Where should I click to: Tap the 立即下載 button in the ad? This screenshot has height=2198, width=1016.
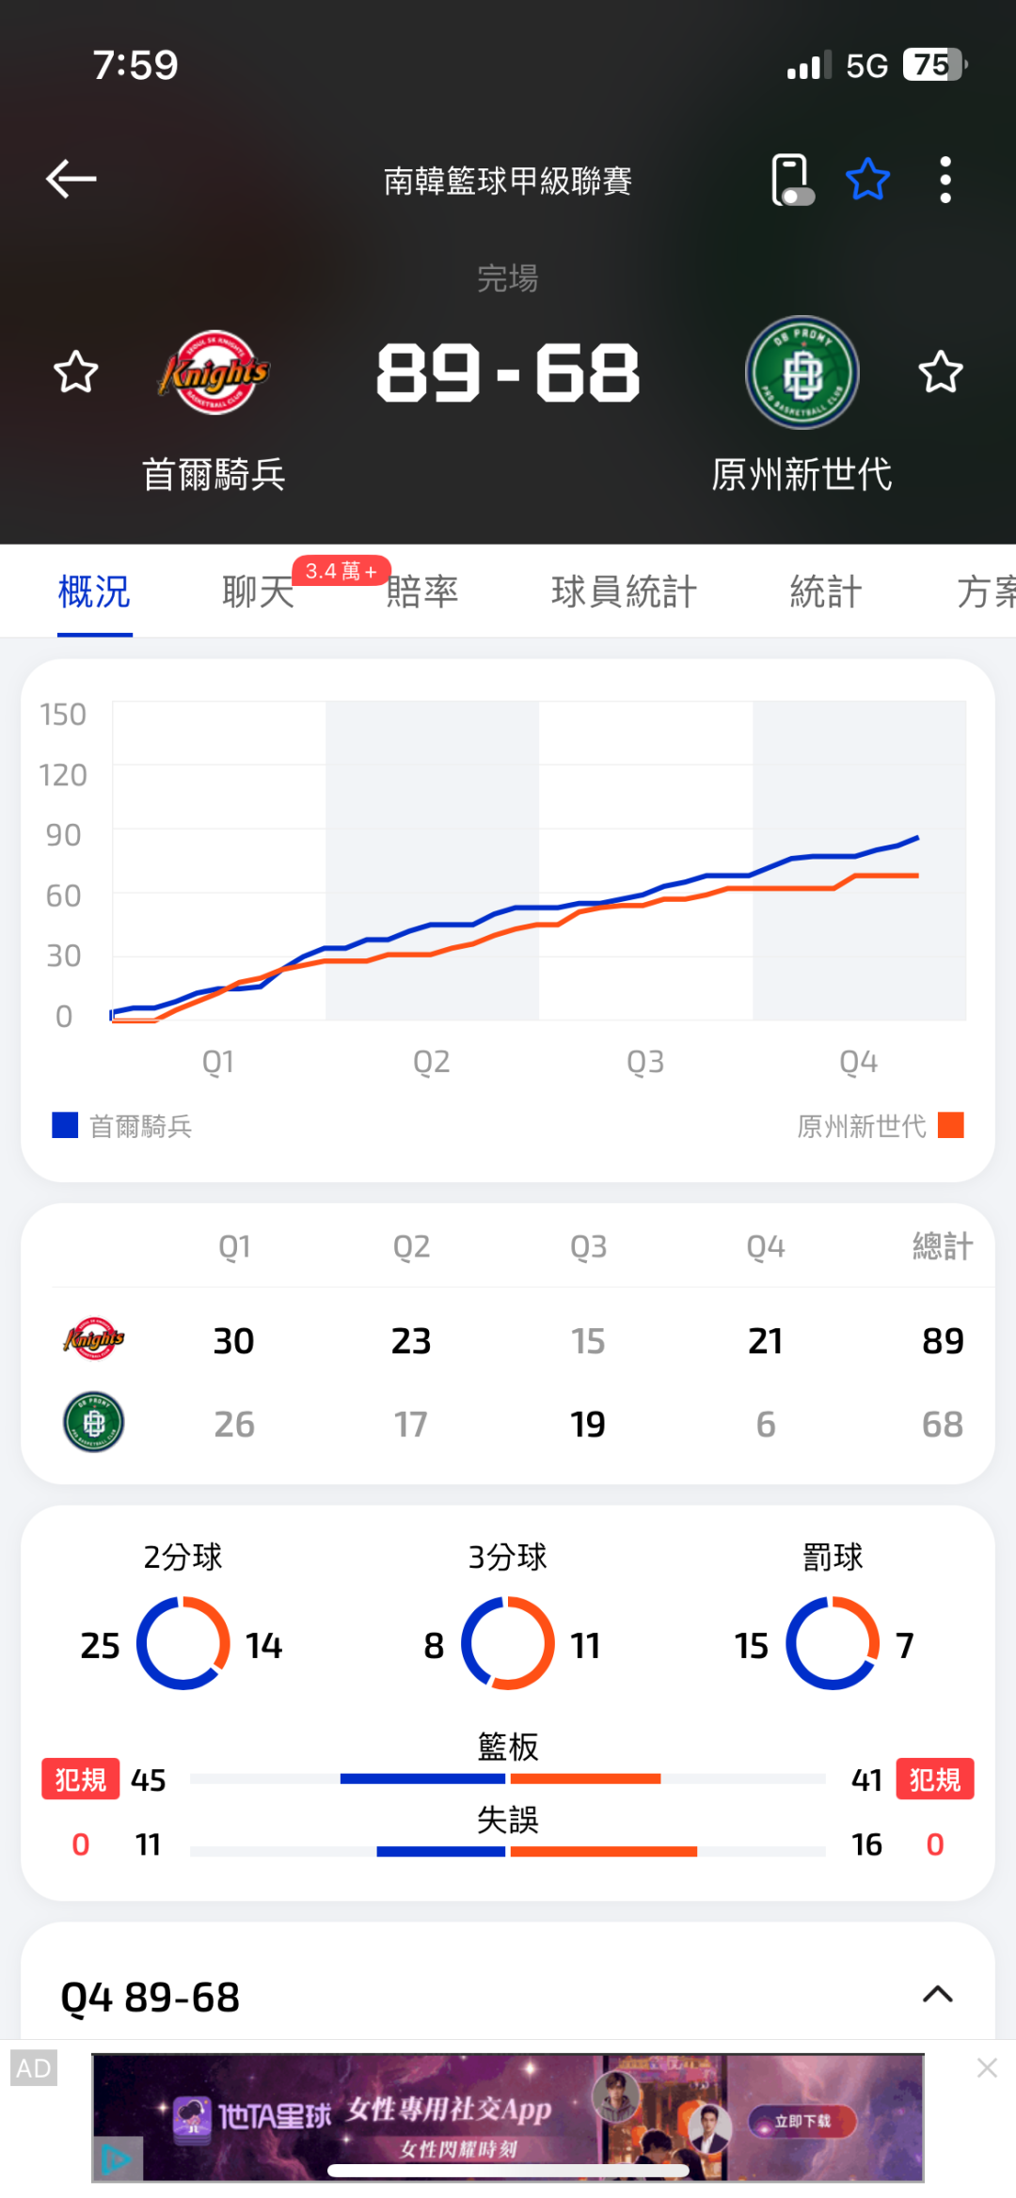tap(802, 2121)
